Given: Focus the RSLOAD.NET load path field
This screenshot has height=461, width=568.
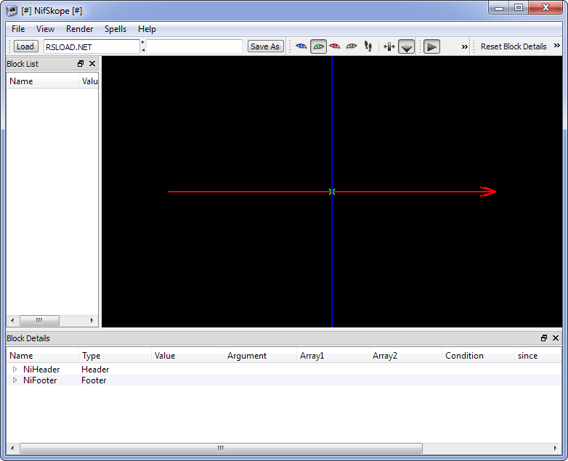Looking at the screenshot, I should click(92, 46).
